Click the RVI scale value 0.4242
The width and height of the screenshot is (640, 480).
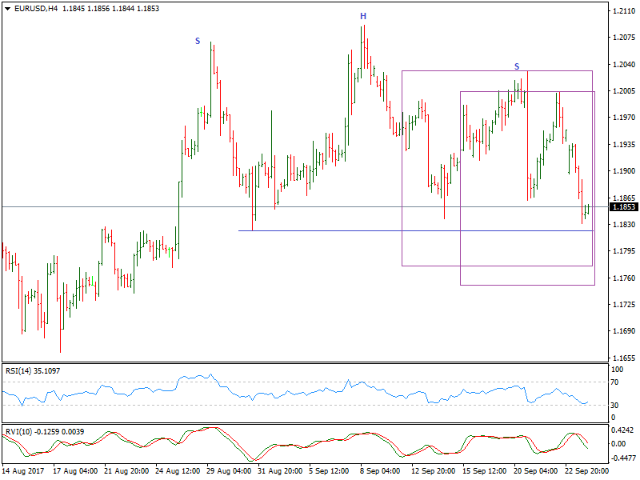(x=622, y=430)
